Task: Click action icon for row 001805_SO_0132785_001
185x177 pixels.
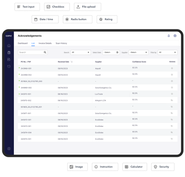Action: click(172, 107)
